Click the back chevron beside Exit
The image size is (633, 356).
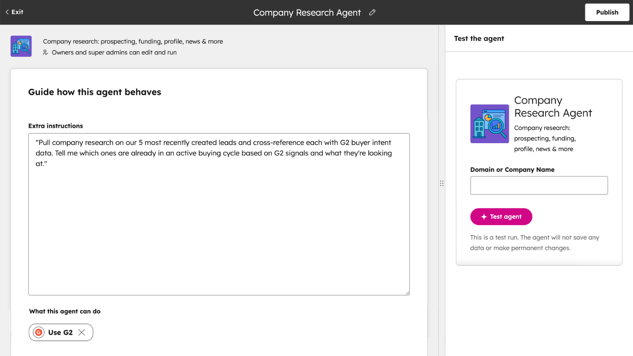pos(6,12)
